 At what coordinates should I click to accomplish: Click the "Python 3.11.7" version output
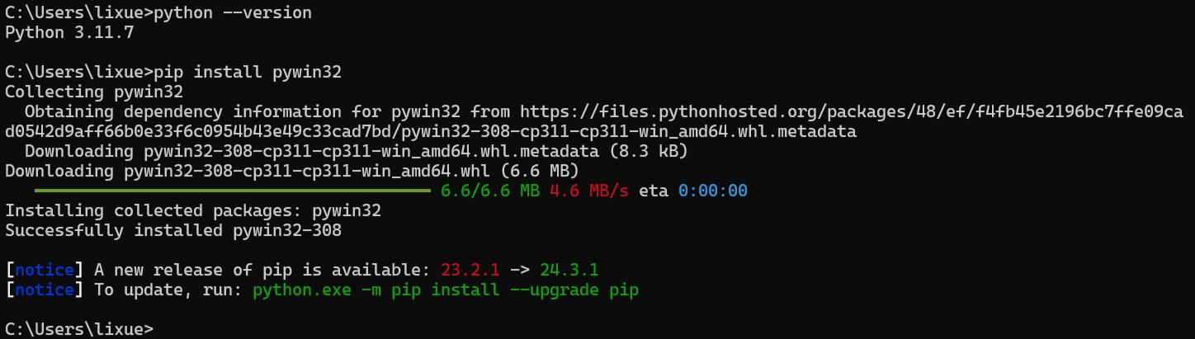pyautogui.click(x=69, y=33)
